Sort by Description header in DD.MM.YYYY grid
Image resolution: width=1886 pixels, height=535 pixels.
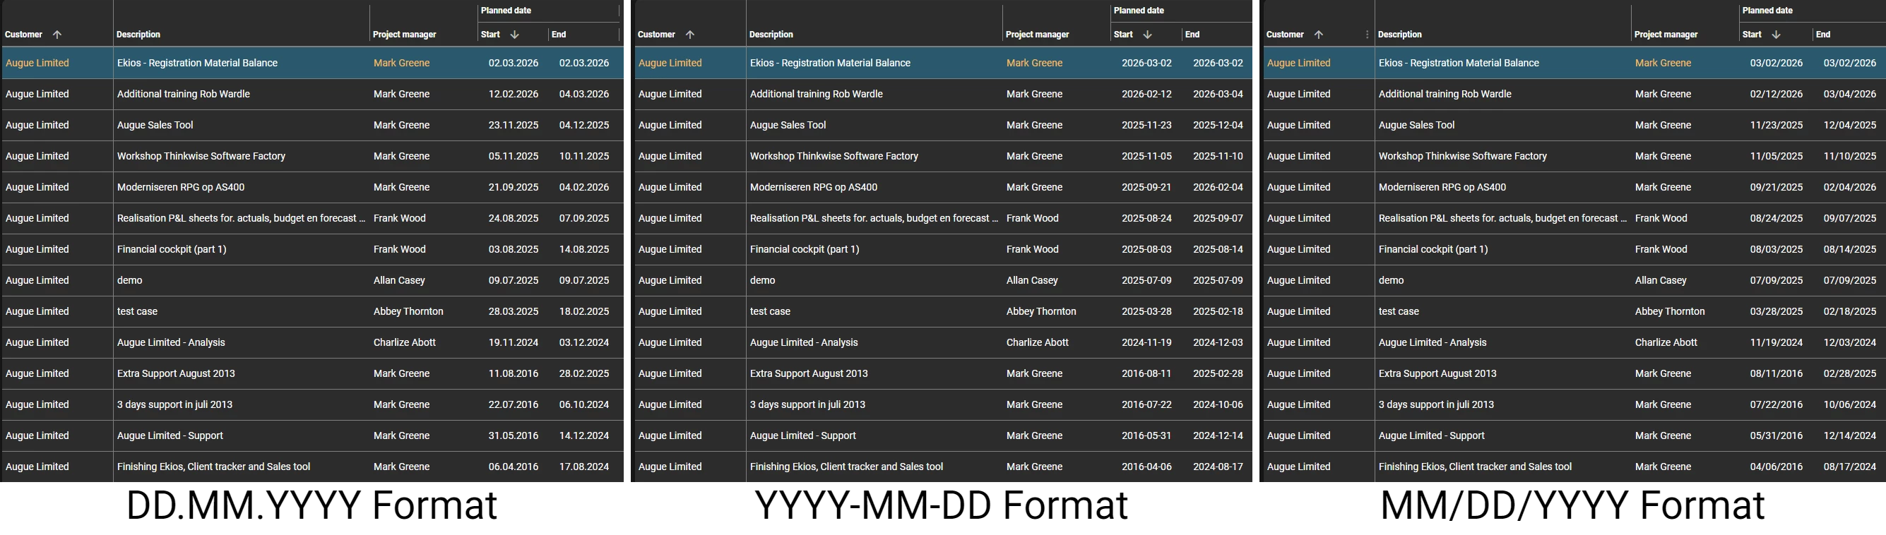point(138,35)
